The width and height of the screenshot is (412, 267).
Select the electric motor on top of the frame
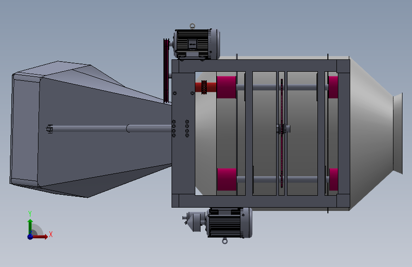pos(197,44)
